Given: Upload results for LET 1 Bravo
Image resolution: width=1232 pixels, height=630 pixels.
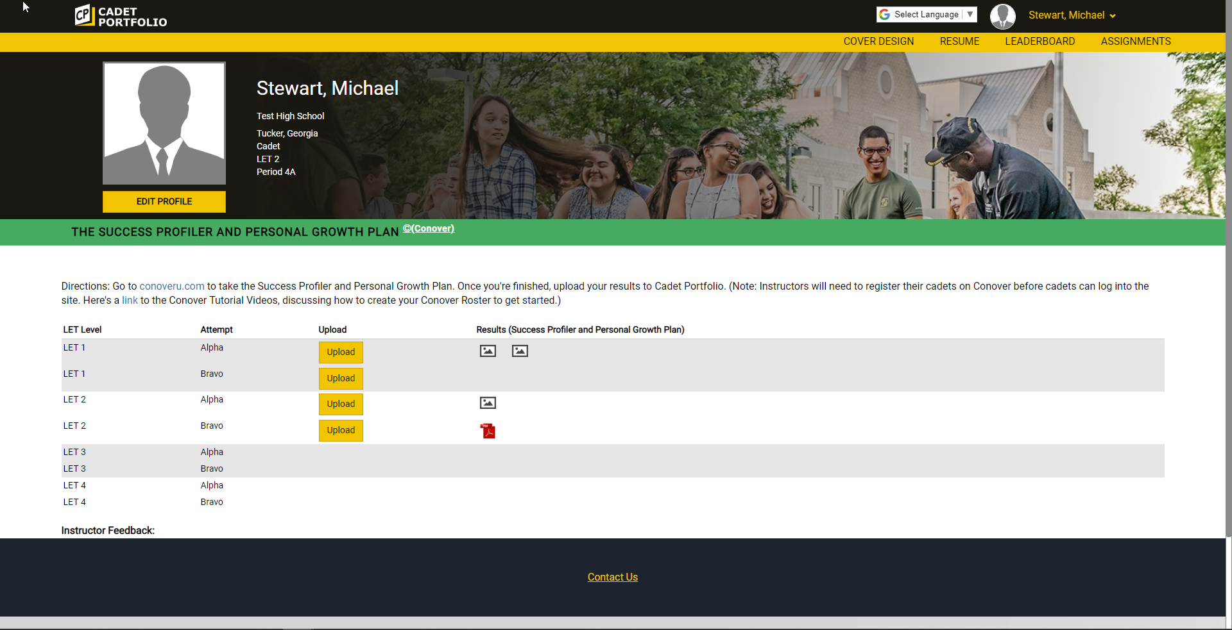Looking at the screenshot, I should point(341,378).
